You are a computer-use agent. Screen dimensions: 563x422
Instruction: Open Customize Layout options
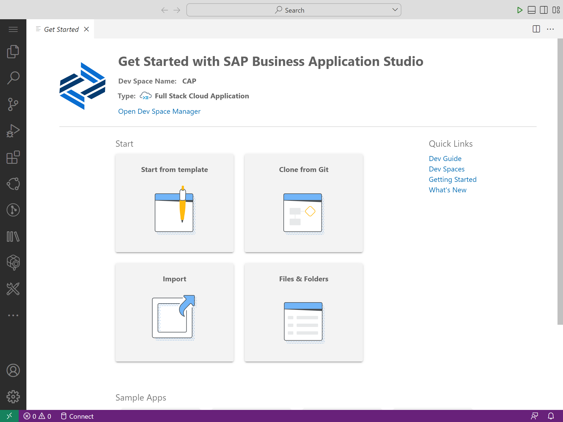[x=556, y=10]
